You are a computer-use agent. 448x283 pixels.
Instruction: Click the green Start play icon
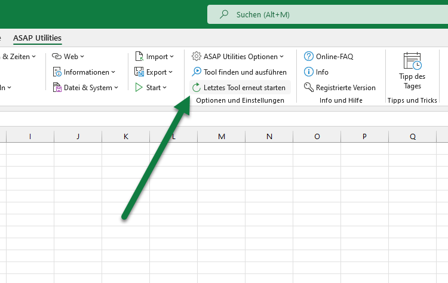pyautogui.click(x=139, y=87)
